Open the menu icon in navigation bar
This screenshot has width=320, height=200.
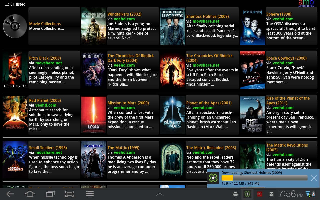coord(90,194)
